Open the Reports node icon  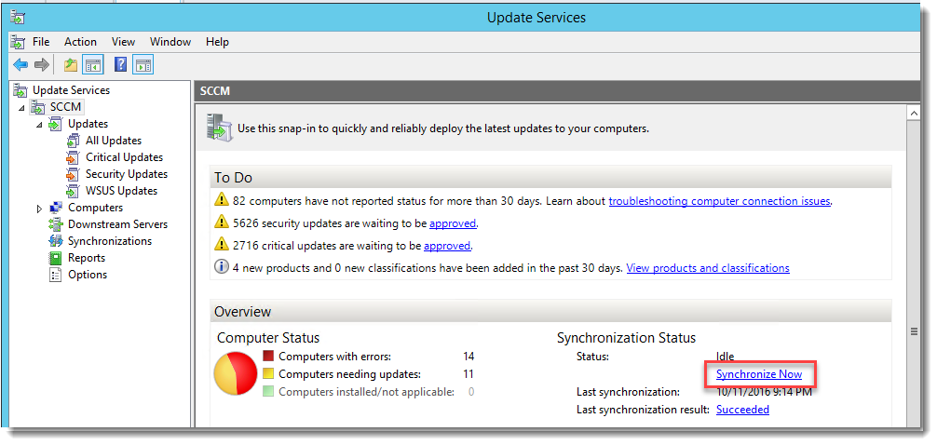point(56,258)
